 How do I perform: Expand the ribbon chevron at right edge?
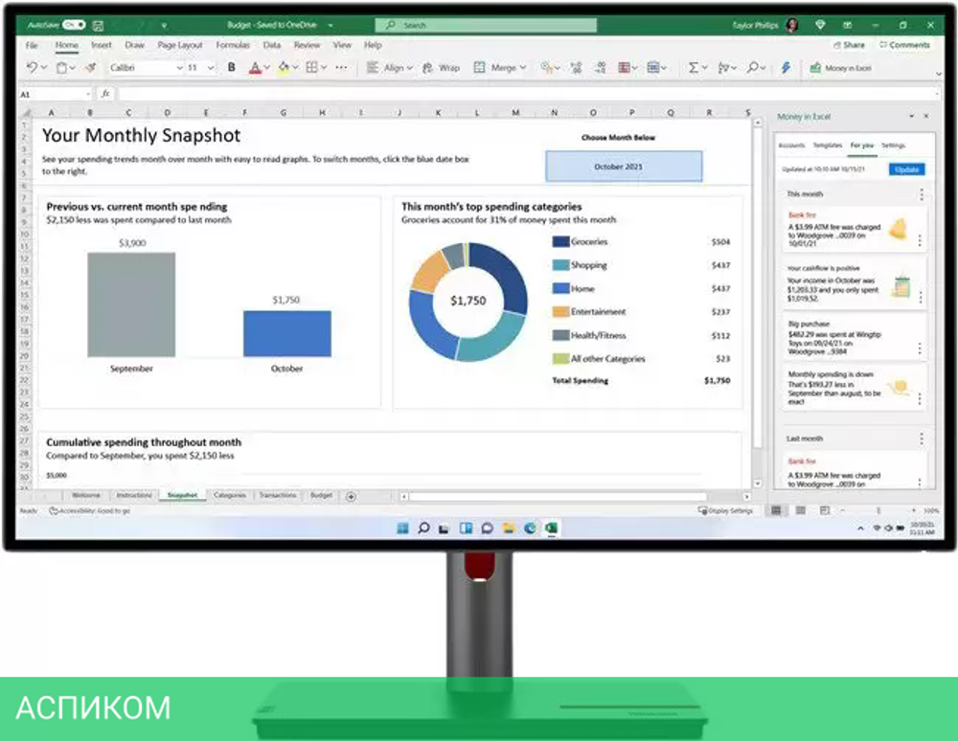[x=939, y=75]
